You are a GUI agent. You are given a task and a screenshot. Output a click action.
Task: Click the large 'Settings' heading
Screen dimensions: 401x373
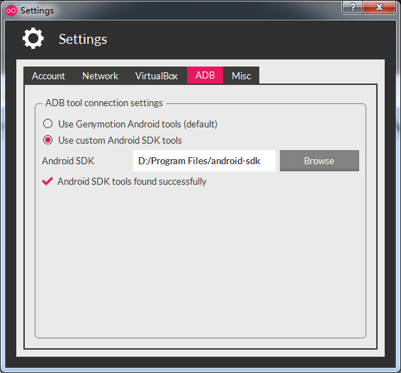[x=83, y=40]
